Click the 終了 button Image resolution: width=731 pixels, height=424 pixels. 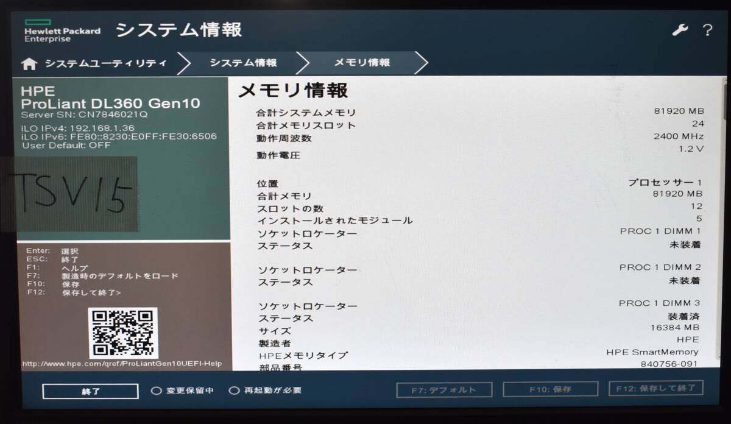(x=90, y=391)
